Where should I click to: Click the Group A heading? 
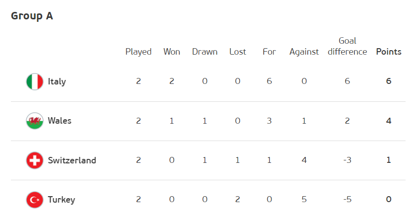coord(32,16)
